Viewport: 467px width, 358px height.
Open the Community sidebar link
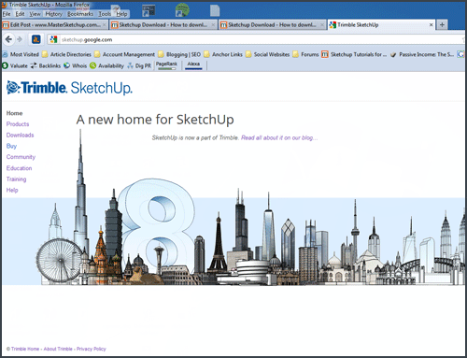[x=21, y=157]
